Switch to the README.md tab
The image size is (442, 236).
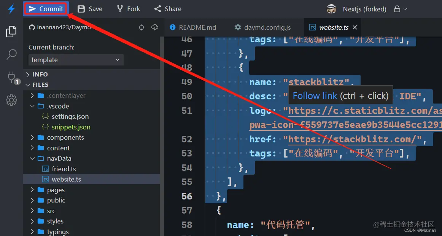pyautogui.click(x=193, y=27)
